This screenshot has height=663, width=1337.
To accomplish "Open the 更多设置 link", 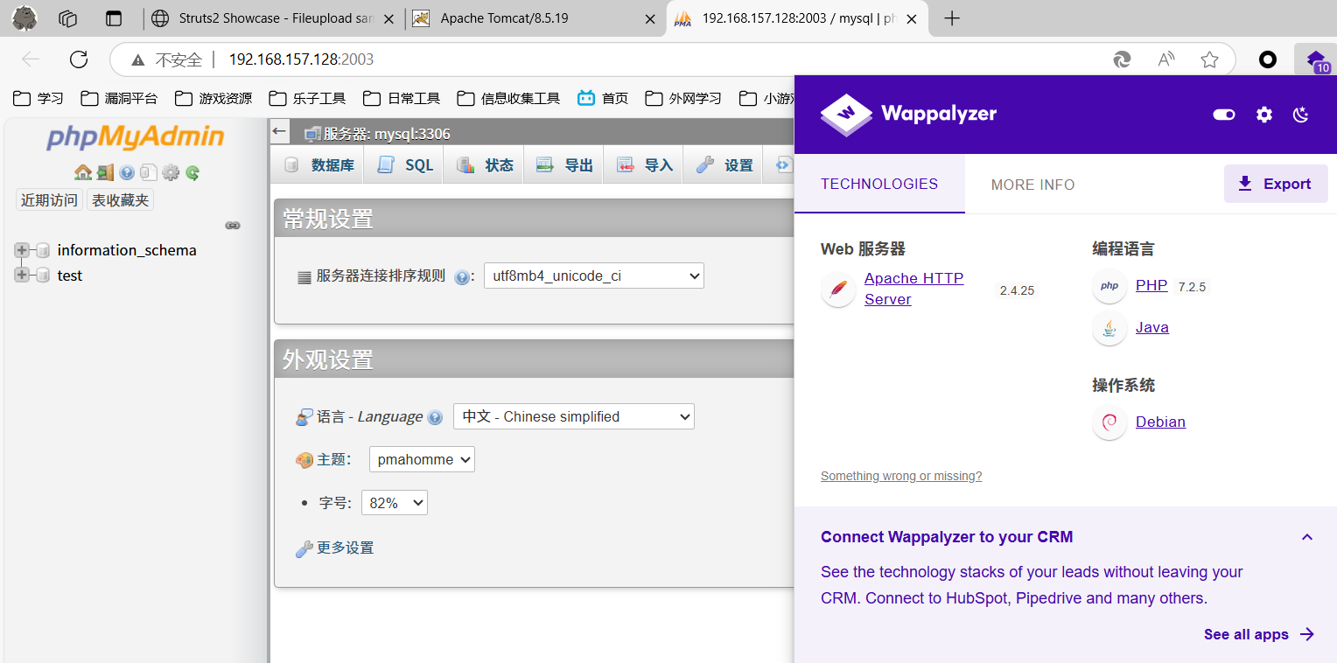I will pos(345,548).
